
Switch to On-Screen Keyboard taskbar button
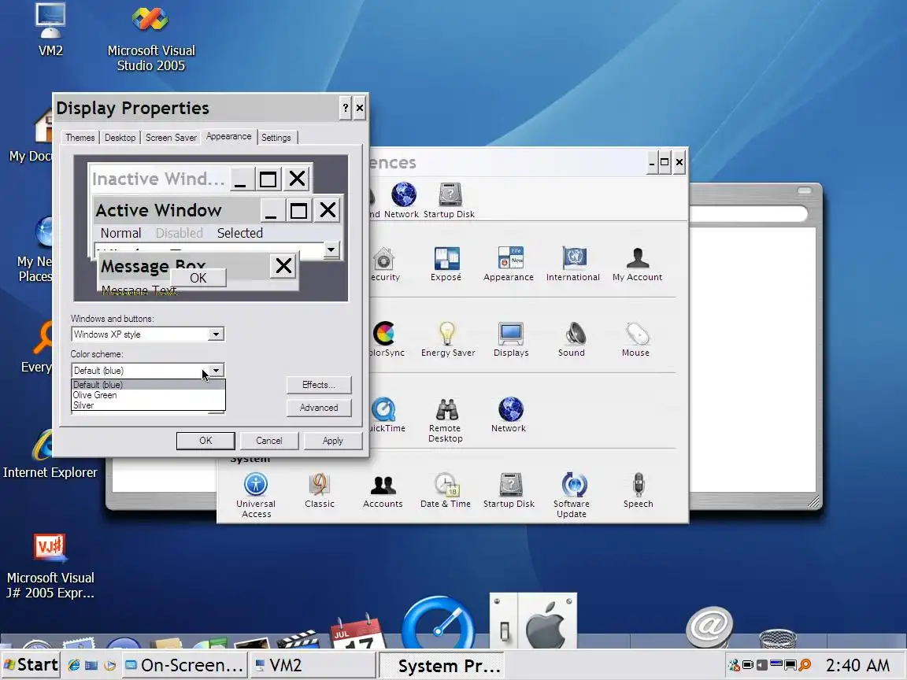(x=184, y=666)
